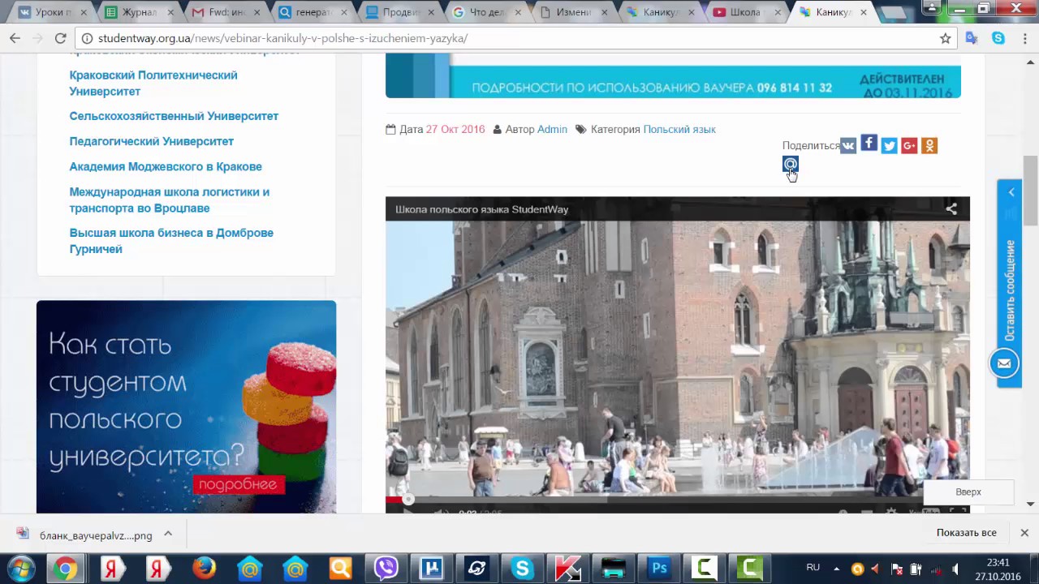
Task: Bookmark this page with the star
Action: 945,38
